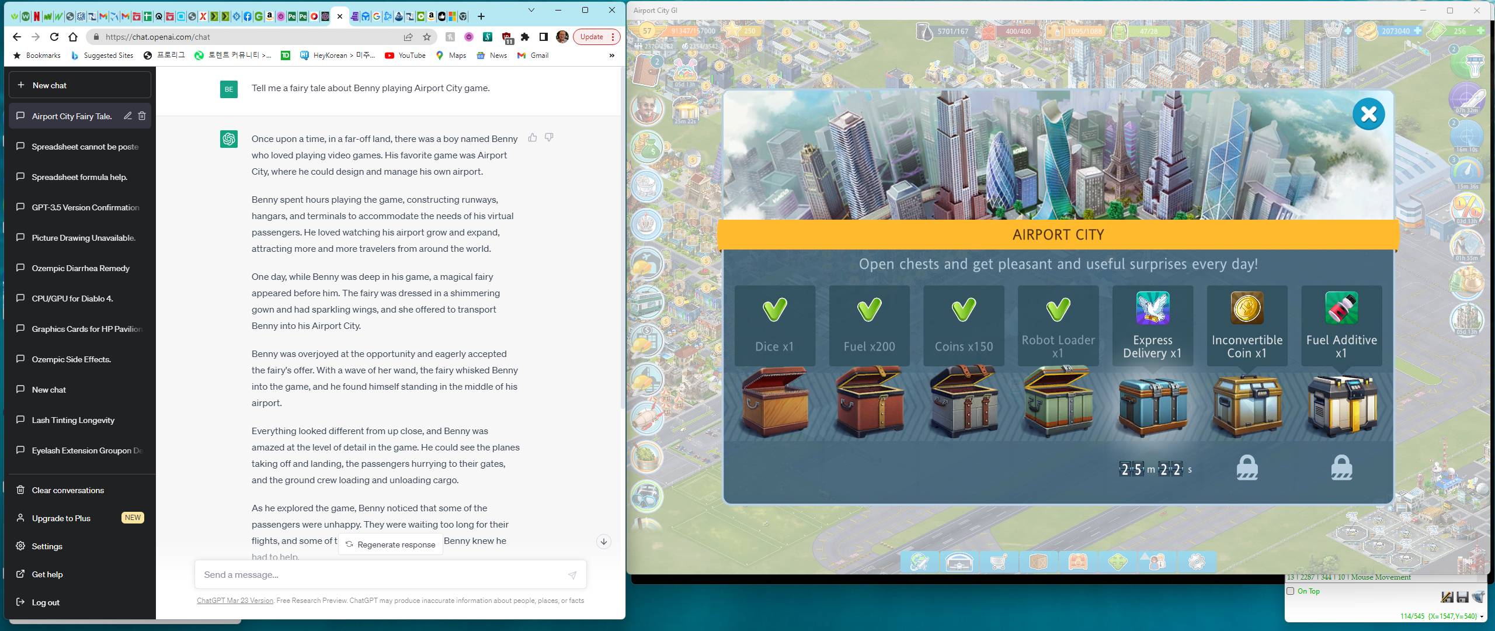Open the GPT-3.5 Version Confirmation chat
The image size is (1495, 631).
click(x=80, y=207)
